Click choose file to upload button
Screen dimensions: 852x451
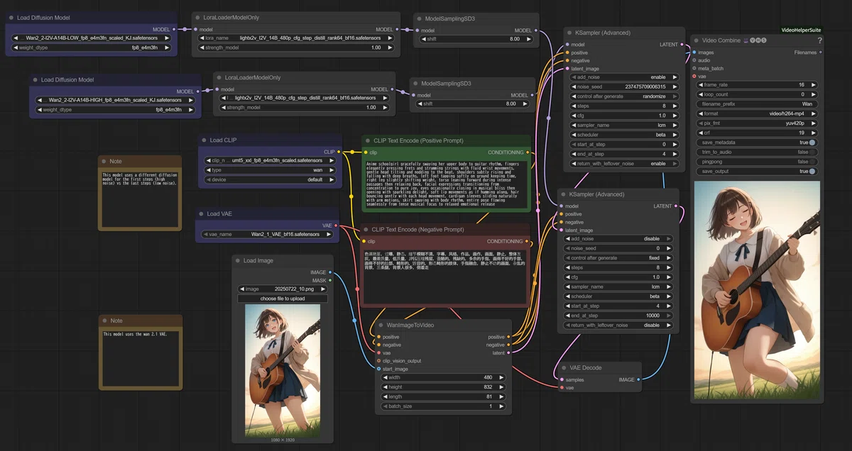(283, 299)
